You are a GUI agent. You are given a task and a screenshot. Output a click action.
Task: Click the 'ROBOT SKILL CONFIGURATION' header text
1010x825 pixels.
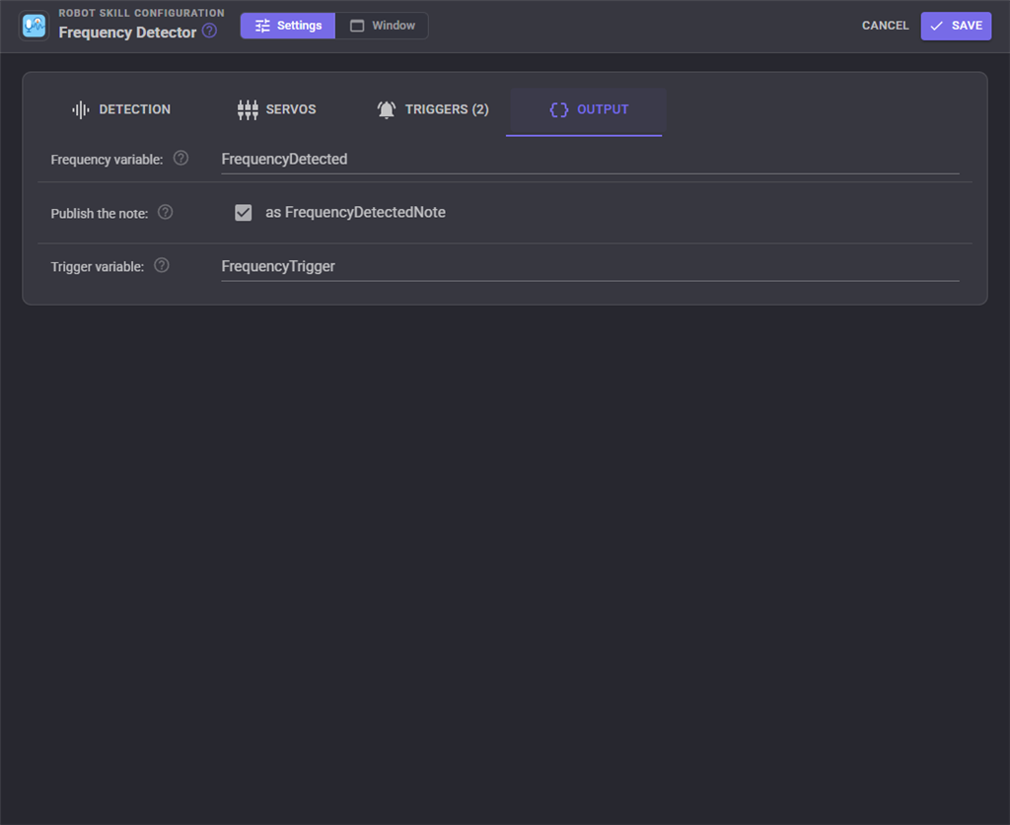coord(142,13)
